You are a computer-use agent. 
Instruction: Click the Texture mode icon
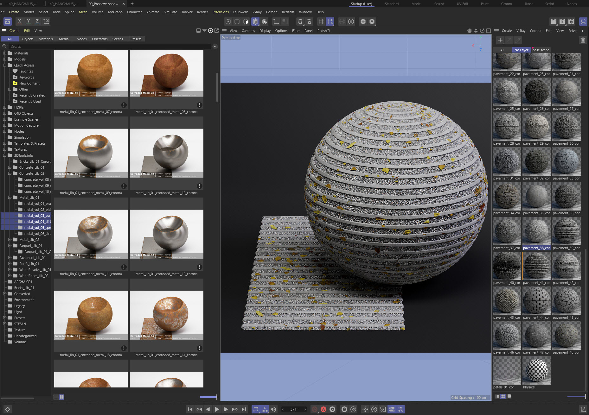point(265,22)
